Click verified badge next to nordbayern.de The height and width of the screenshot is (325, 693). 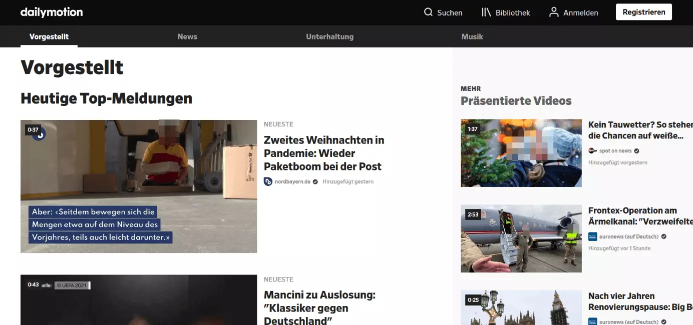pyautogui.click(x=315, y=181)
